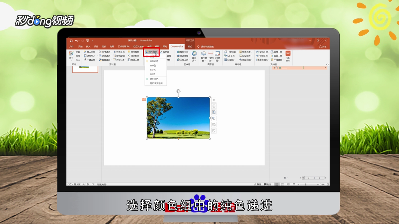Viewport: 399px width, 224px height.
Task: Open the 原位复制 dropdown
Action: point(135,52)
